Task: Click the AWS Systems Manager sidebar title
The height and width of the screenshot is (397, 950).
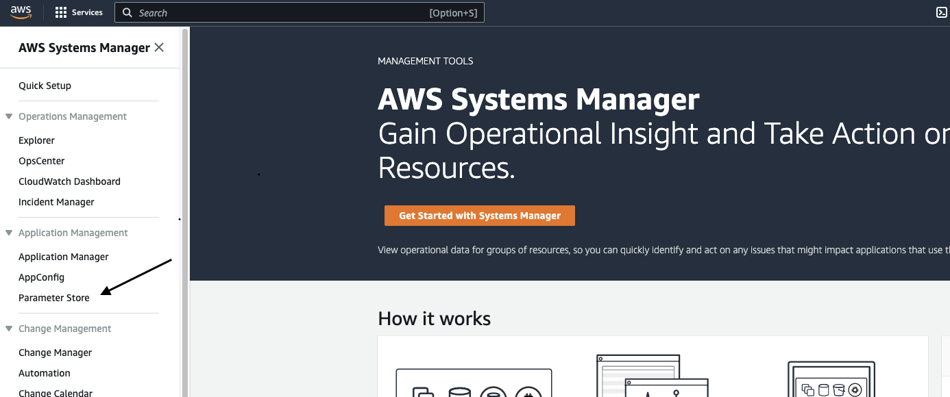Action: (x=84, y=48)
